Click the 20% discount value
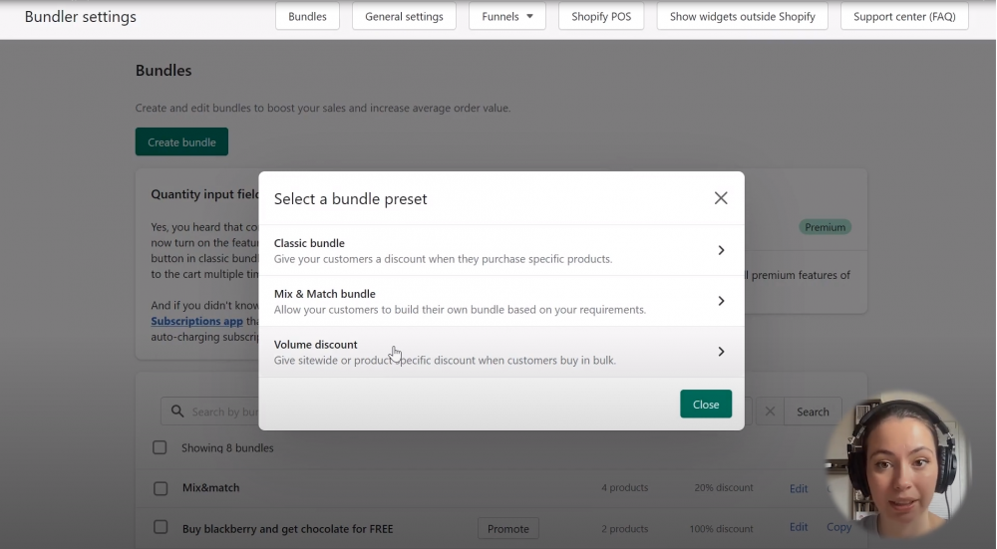The image size is (997, 549). 724,487
